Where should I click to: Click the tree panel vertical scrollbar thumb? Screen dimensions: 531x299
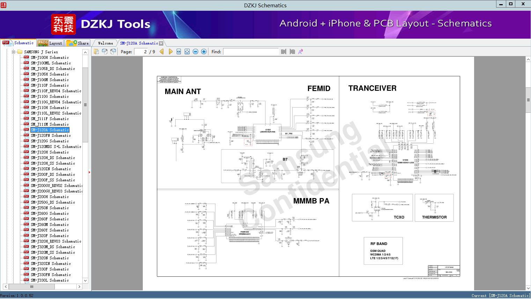[x=85, y=105]
